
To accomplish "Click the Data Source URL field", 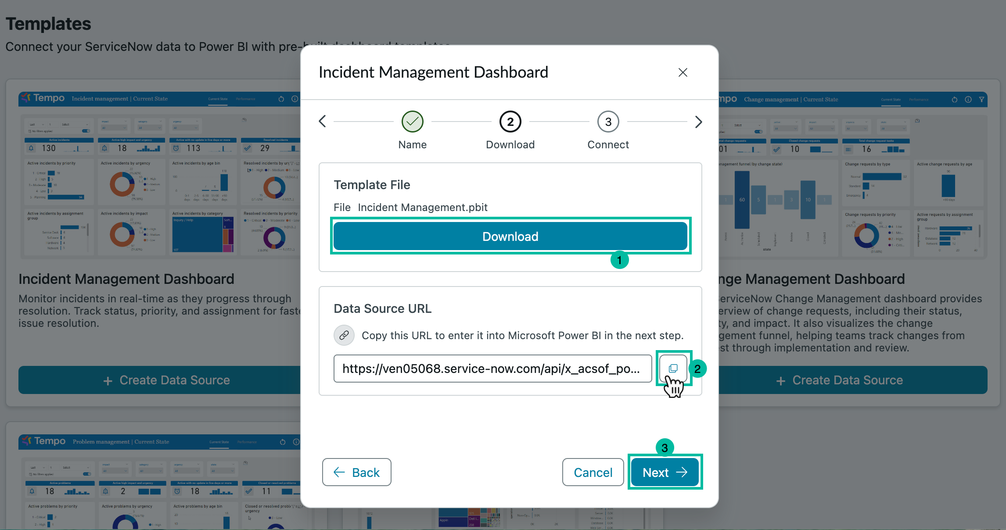I will pyautogui.click(x=492, y=369).
